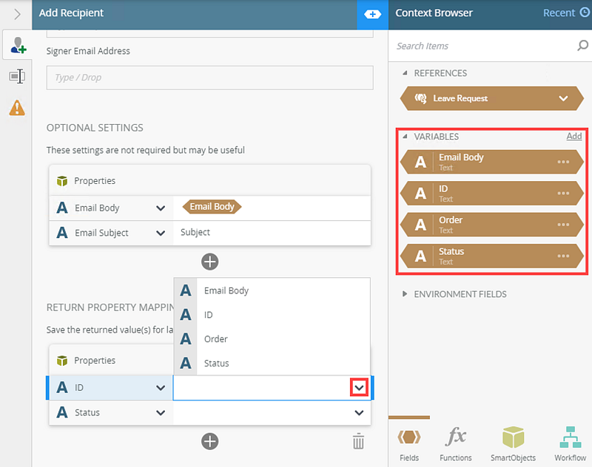Screen dimensions: 592x467
Task: Open the warnings triangle icon
Action: 17,108
